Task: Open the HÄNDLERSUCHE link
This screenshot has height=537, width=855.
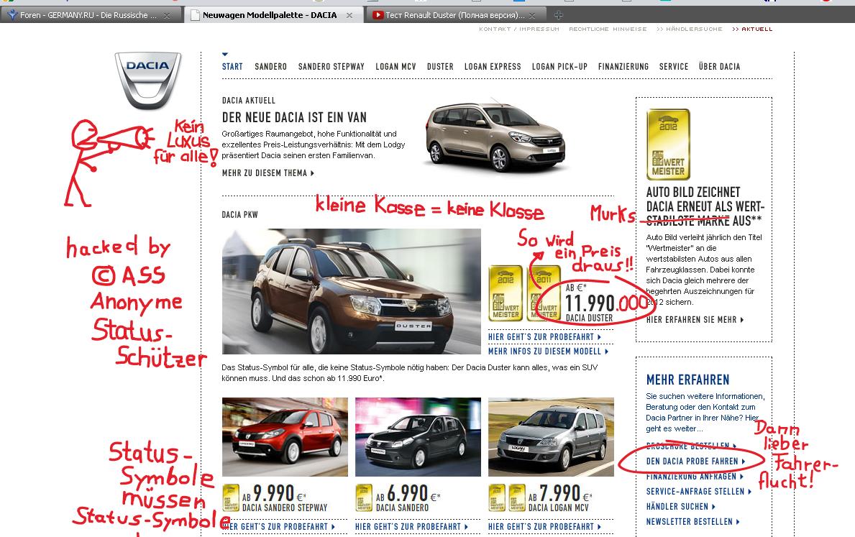Action: click(x=689, y=29)
